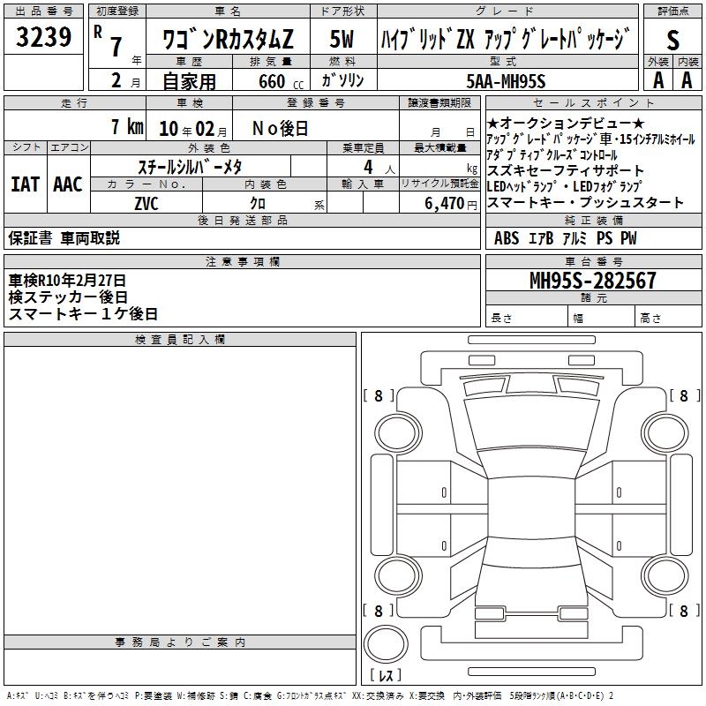Image resolution: width=706 pixels, height=706 pixels.
Task: Click the mileage value 7 km
Action: click(127, 126)
